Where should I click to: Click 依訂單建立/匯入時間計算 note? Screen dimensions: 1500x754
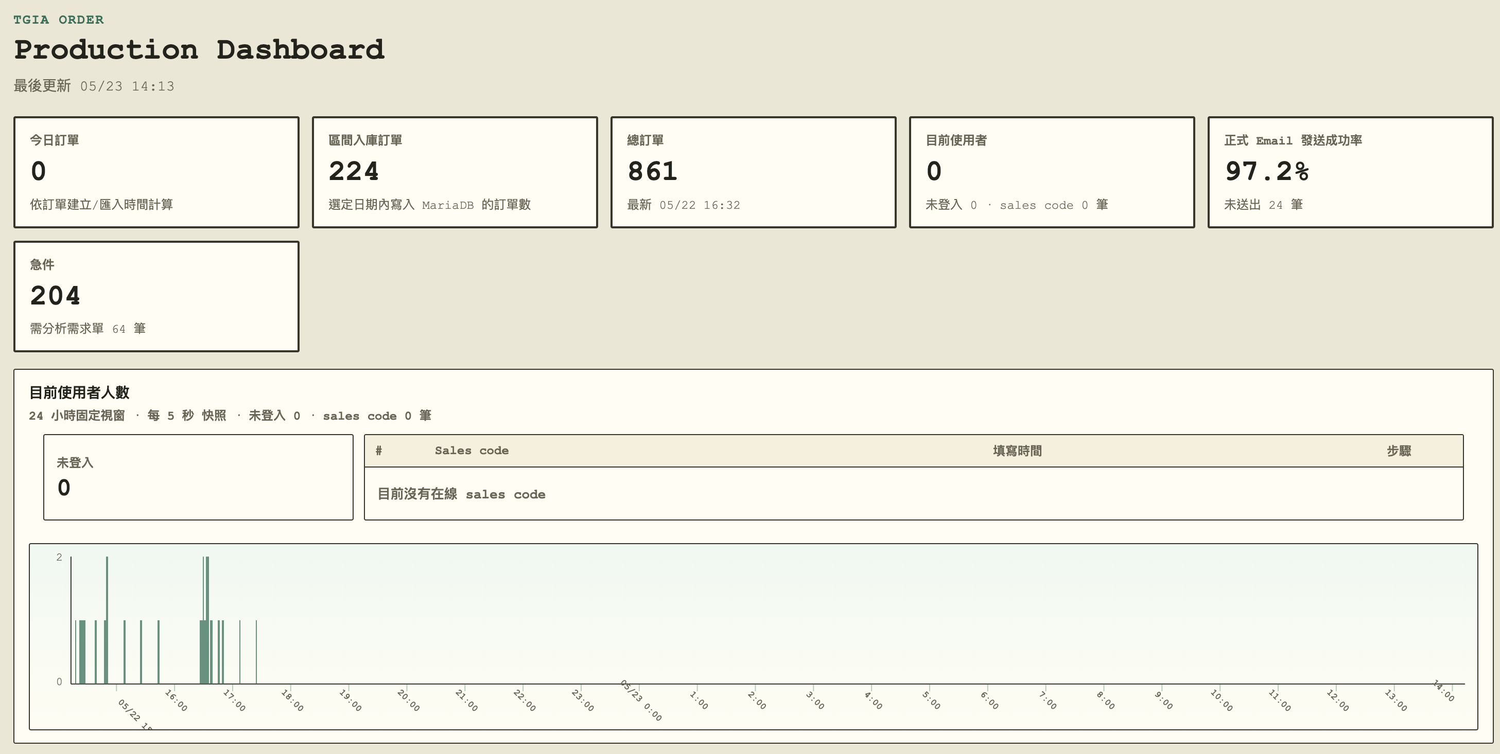click(x=101, y=205)
